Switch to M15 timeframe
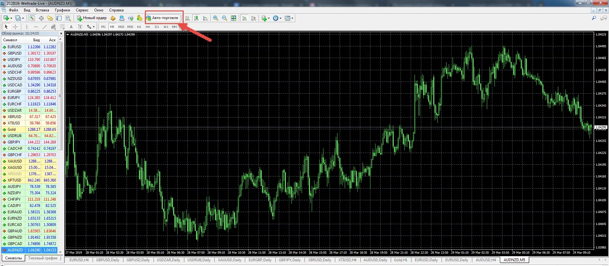The height and width of the screenshot is (266, 609). click(x=121, y=27)
